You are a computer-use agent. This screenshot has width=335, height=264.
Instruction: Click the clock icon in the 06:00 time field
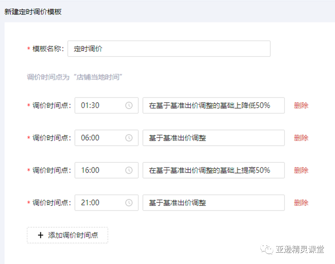(129, 138)
